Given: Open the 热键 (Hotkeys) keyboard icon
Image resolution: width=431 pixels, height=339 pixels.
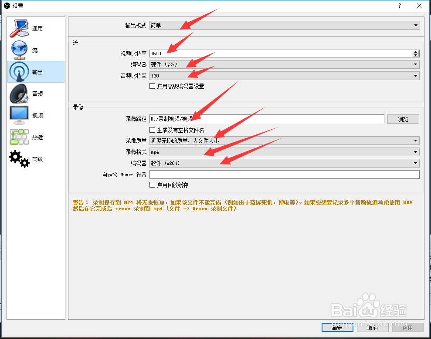Looking at the screenshot, I should [x=19, y=137].
